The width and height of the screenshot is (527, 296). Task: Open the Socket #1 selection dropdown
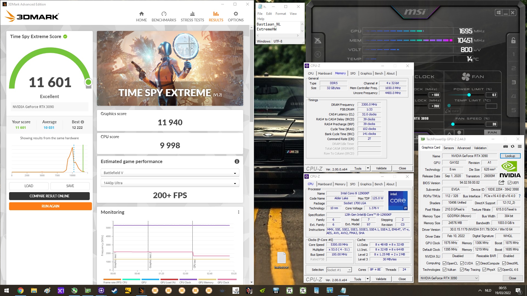339,270
